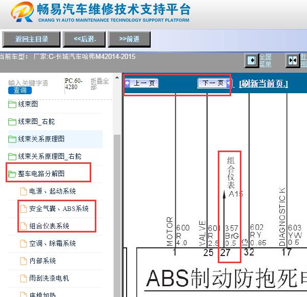307x297 pixels.
Task: Click the PC.60-4280 label
Action: [73, 84]
